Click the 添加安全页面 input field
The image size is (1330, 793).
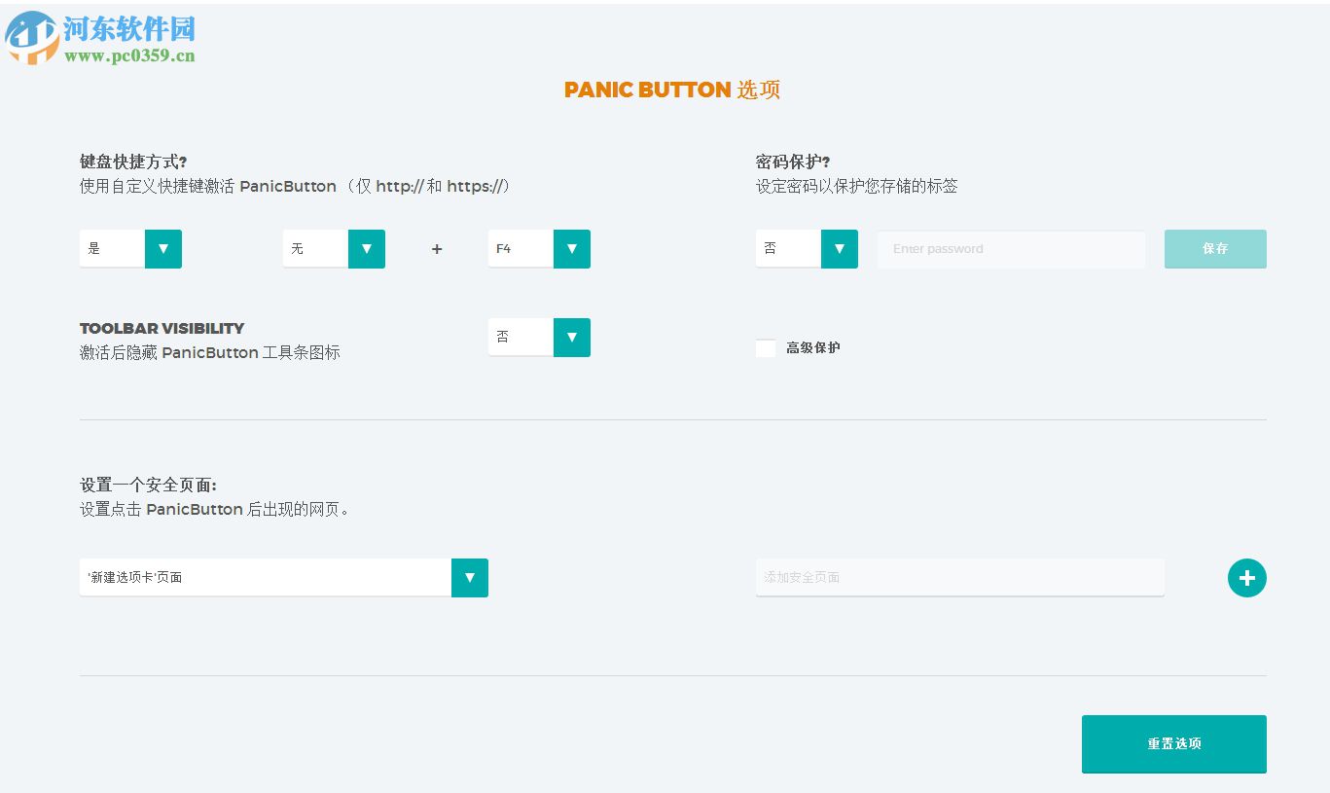tap(959, 577)
